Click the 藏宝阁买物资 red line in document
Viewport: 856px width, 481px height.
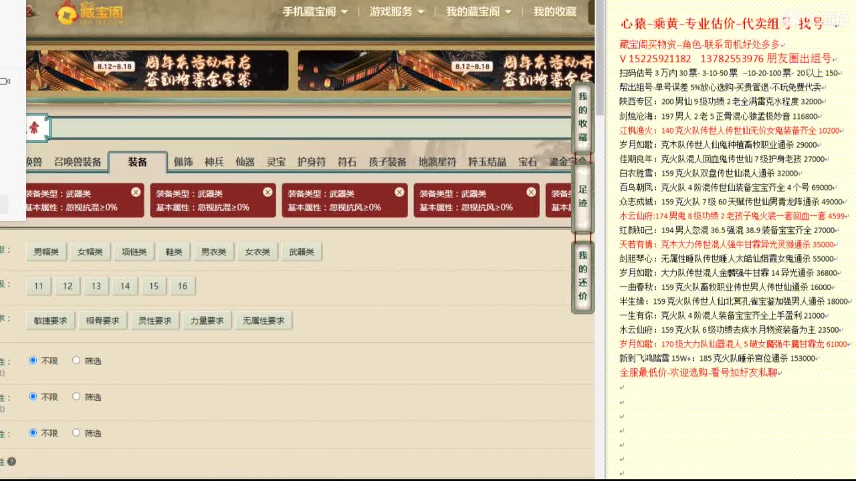pos(700,44)
